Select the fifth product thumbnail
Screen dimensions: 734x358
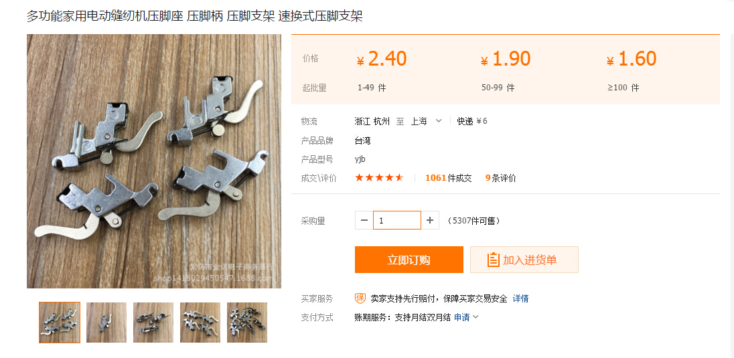click(247, 323)
